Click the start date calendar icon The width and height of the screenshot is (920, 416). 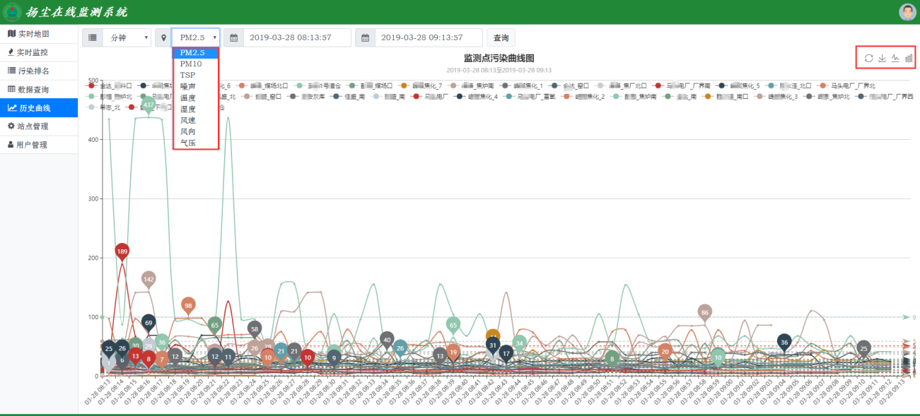(233, 37)
